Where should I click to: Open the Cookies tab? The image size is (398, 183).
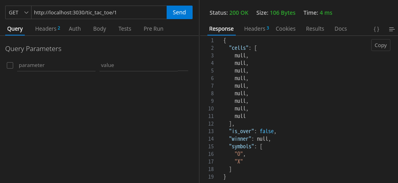pyautogui.click(x=286, y=29)
